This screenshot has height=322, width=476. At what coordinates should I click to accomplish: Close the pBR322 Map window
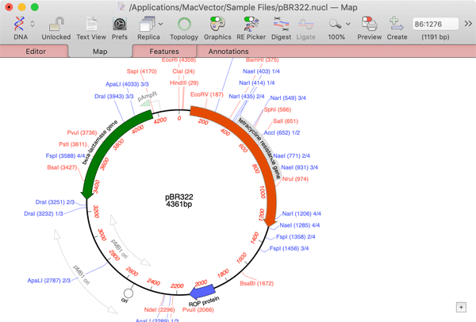pyautogui.click(x=9, y=6)
